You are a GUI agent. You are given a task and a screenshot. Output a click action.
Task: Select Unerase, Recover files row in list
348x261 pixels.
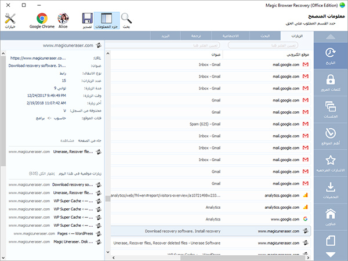pos(211,243)
